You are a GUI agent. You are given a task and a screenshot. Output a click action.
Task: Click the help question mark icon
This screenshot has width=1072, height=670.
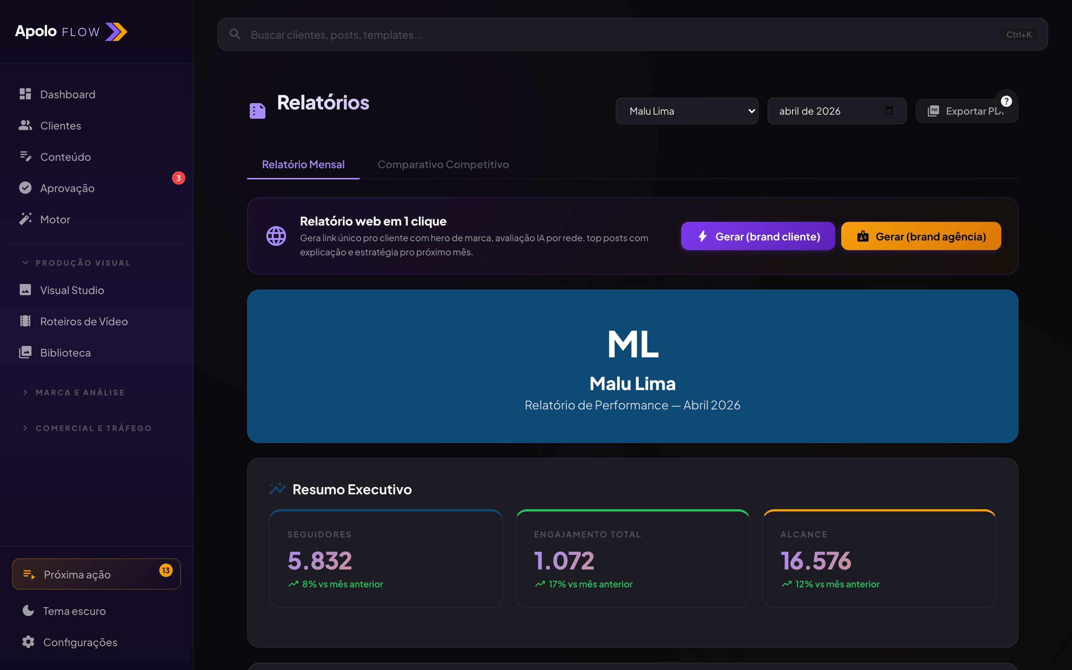1006,102
